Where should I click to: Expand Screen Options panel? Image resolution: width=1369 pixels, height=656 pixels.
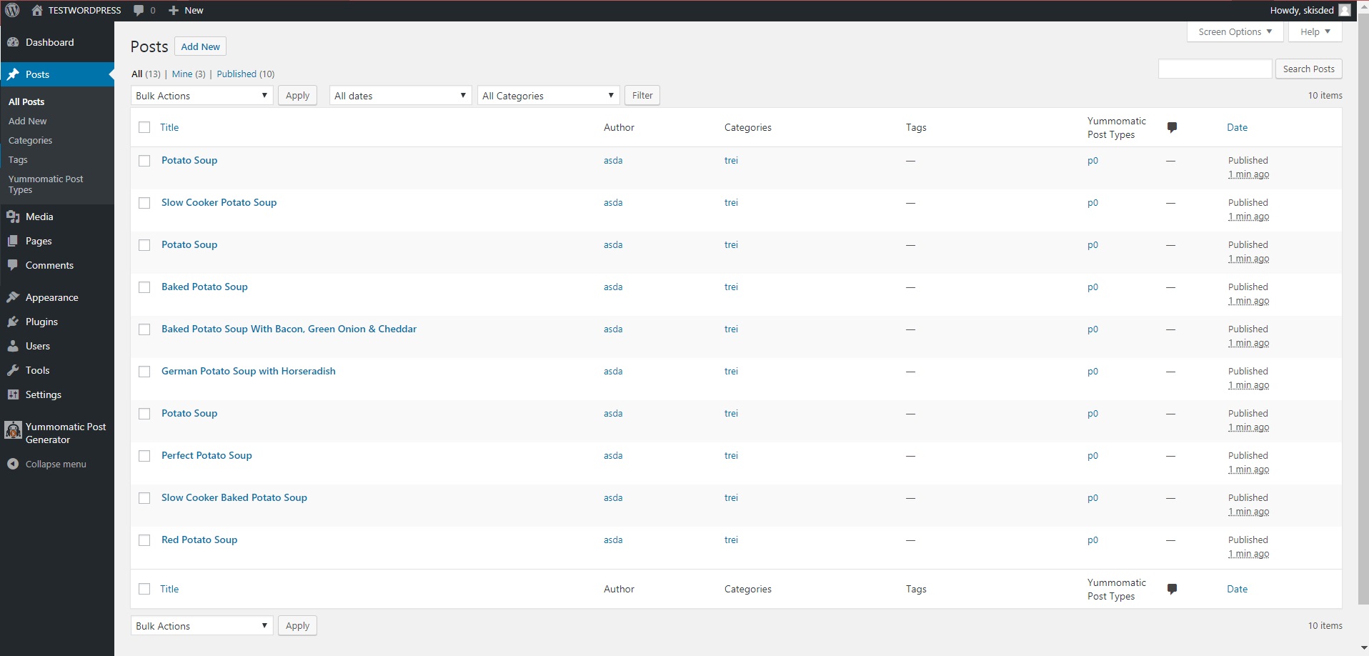1235,31
